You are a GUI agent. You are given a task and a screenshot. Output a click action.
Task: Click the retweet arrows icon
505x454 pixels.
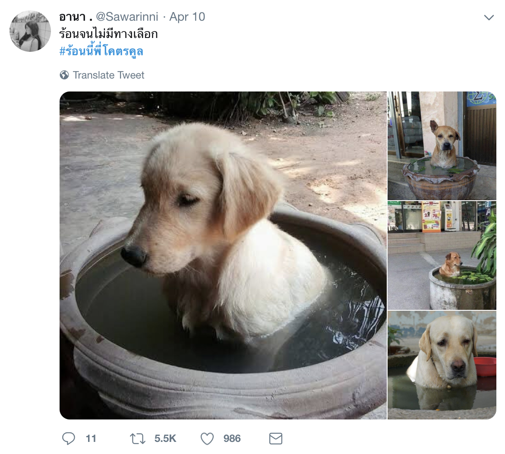point(138,438)
